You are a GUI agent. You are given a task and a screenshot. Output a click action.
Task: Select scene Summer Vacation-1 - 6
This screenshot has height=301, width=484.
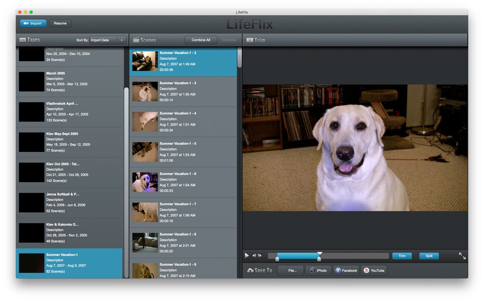[x=183, y=183]
